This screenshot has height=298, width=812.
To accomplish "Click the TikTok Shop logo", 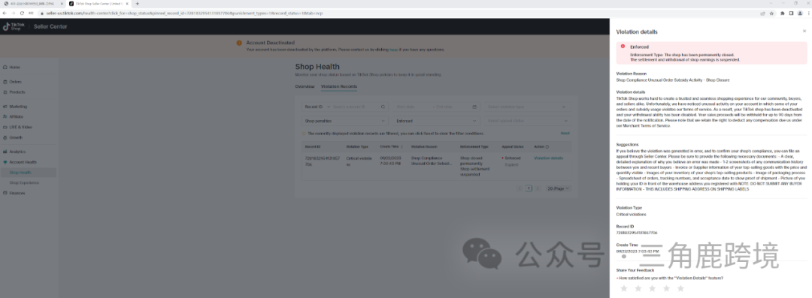I will pyautogui.click(x=14, y=26).
